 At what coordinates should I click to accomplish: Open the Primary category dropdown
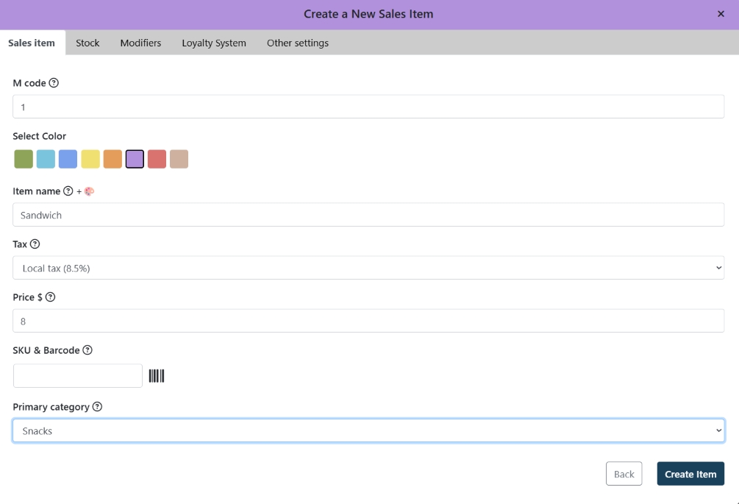tap(368, 430)
